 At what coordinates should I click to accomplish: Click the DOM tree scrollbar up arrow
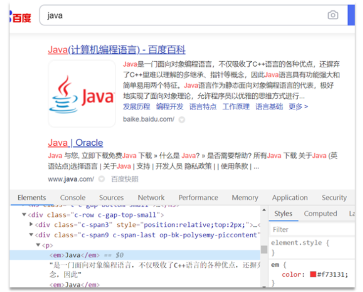pyautogui.click(x=264, y=210)
